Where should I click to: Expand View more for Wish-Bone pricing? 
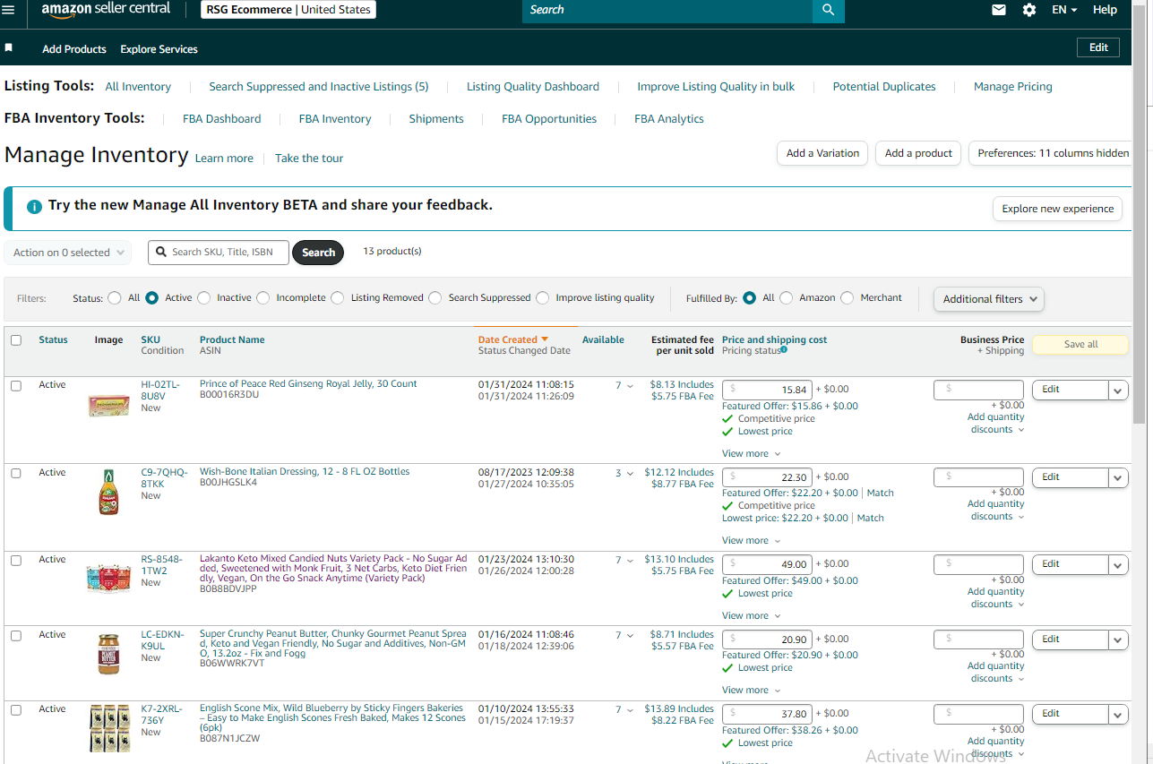click(x=752, y=541)
